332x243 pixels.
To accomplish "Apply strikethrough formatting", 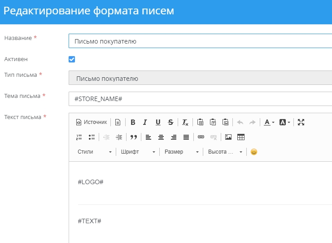I will [x=170, y=122].
